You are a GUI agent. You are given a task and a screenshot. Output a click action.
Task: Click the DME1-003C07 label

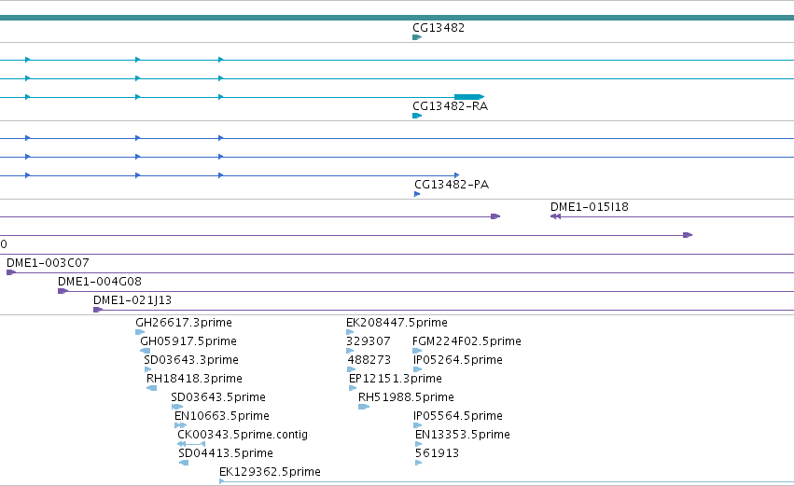click(x=48, y=263)
